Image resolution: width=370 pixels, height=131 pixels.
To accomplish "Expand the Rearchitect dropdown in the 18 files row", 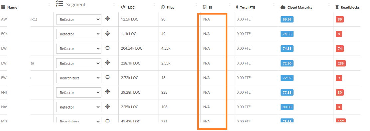I will tap(78, 78).
